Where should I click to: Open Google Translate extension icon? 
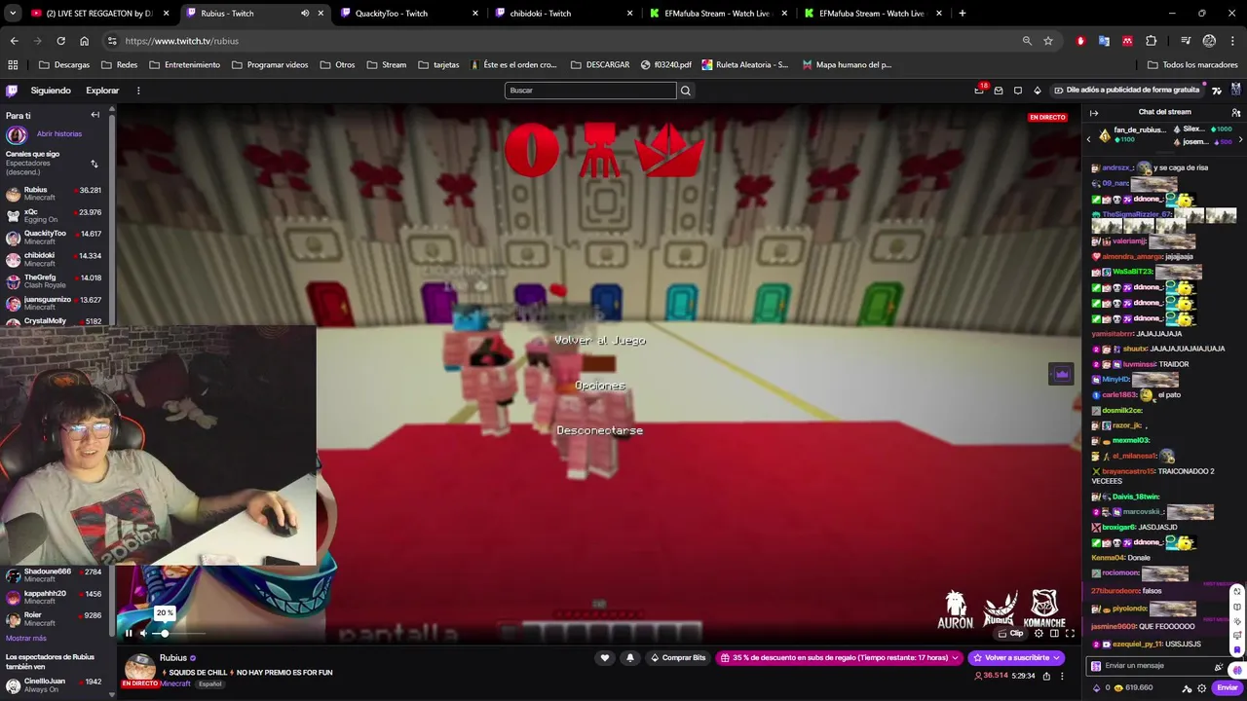tap(1104, 41)
